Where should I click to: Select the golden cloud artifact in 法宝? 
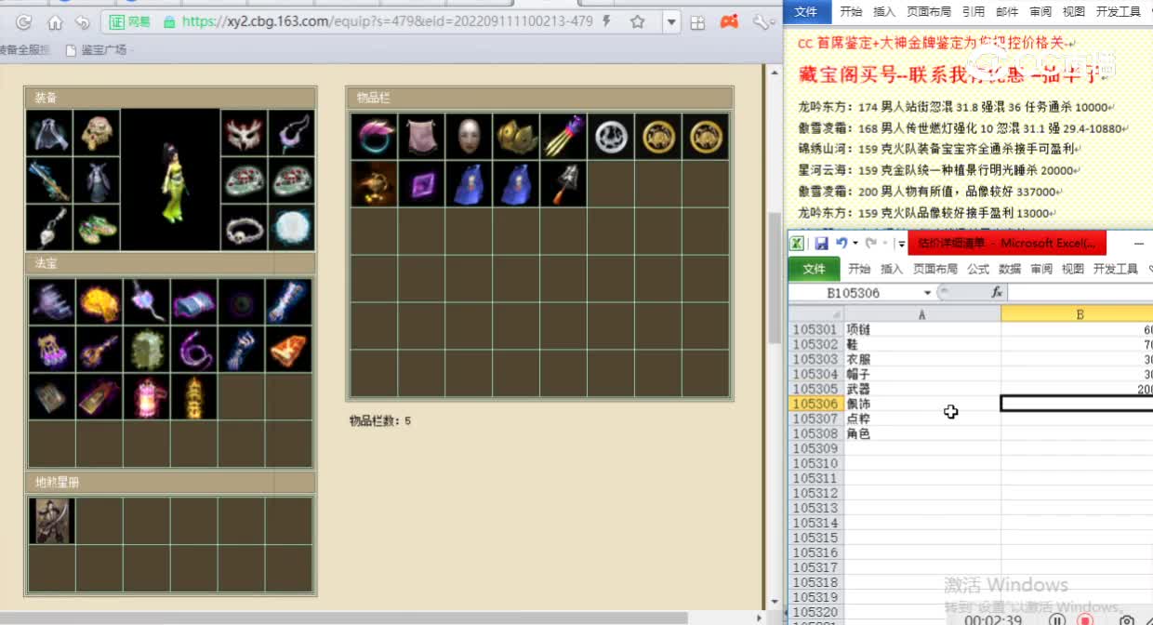point(99,301)
